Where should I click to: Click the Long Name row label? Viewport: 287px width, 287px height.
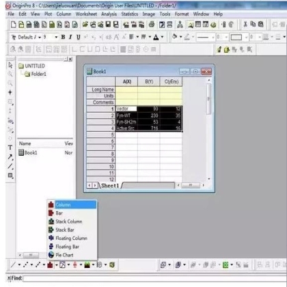coord(101,90)
